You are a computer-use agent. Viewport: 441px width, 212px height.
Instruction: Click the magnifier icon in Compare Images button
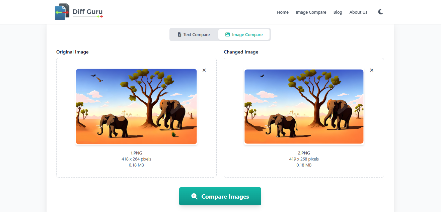194,196
